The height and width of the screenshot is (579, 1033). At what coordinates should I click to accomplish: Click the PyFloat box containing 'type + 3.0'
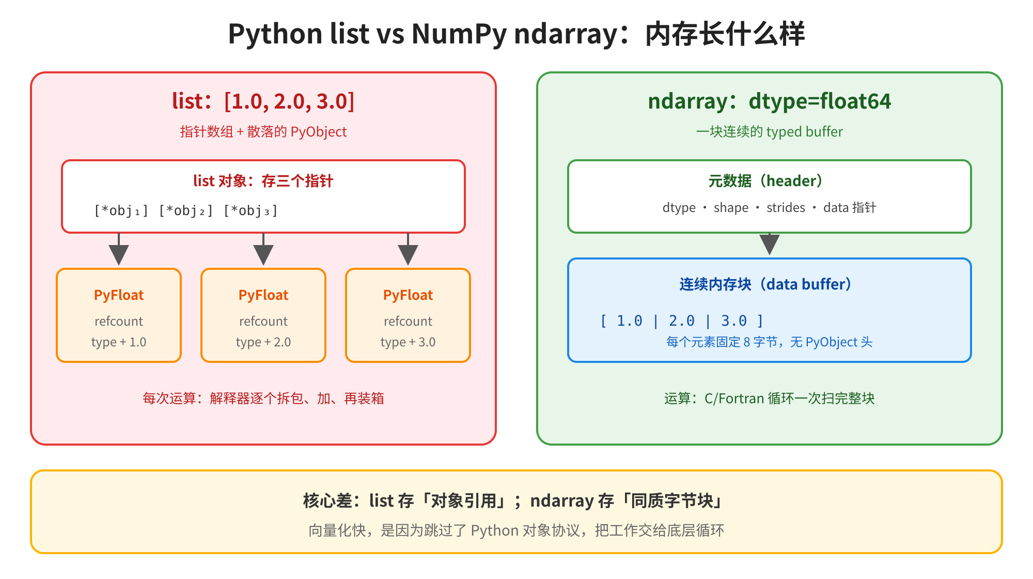[408, 315]
